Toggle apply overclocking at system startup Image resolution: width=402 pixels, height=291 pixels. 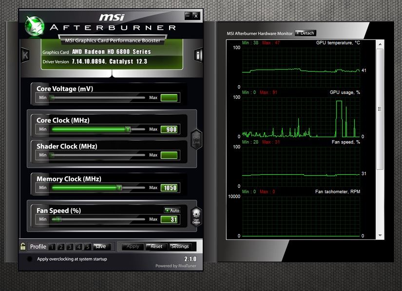click(x=30, y=259)
